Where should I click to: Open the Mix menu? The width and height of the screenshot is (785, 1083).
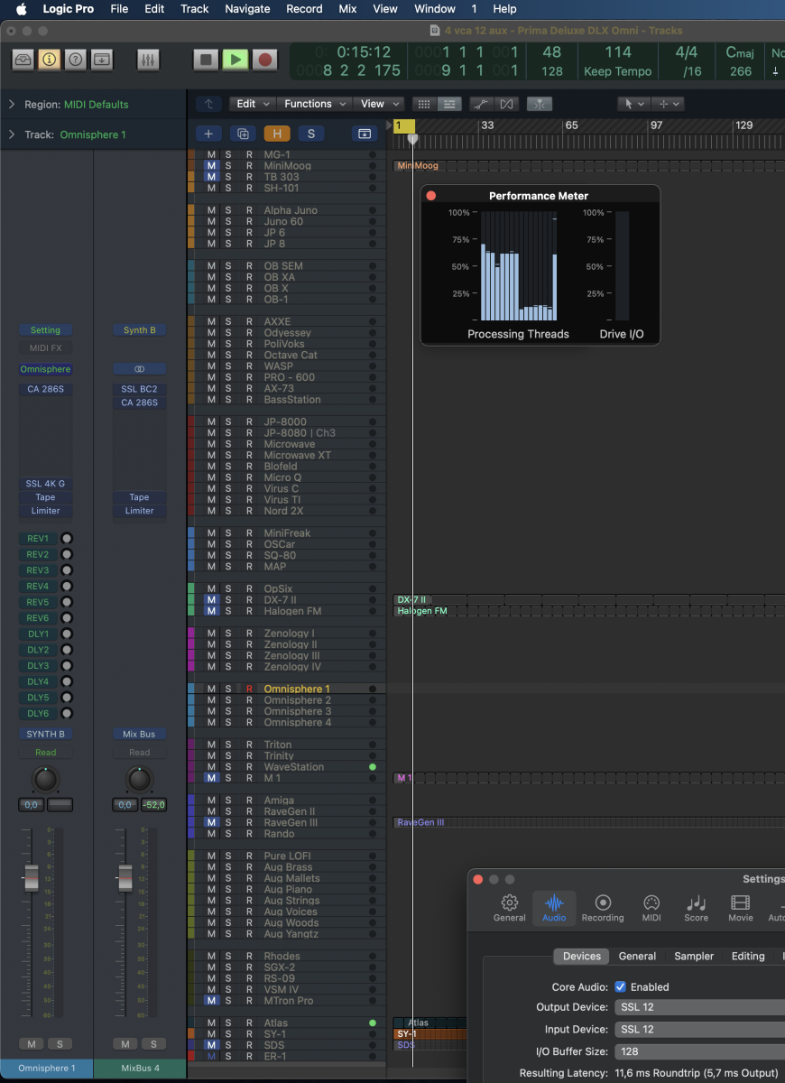(346, 9)
